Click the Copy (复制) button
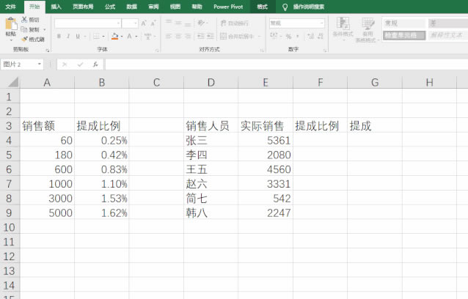The image size is (468, 299). (x=30, y=29)
